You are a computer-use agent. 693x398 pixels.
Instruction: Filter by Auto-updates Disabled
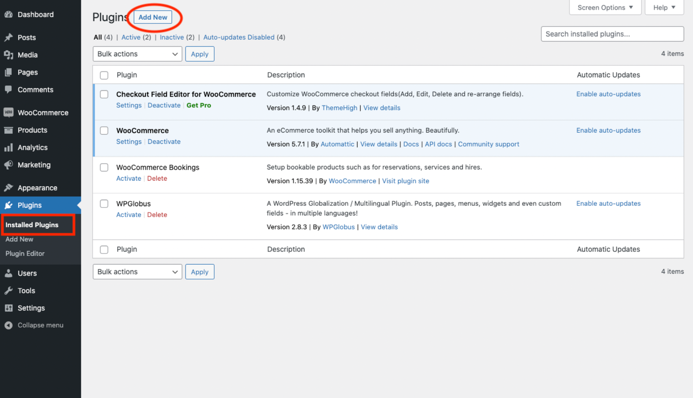239,37
